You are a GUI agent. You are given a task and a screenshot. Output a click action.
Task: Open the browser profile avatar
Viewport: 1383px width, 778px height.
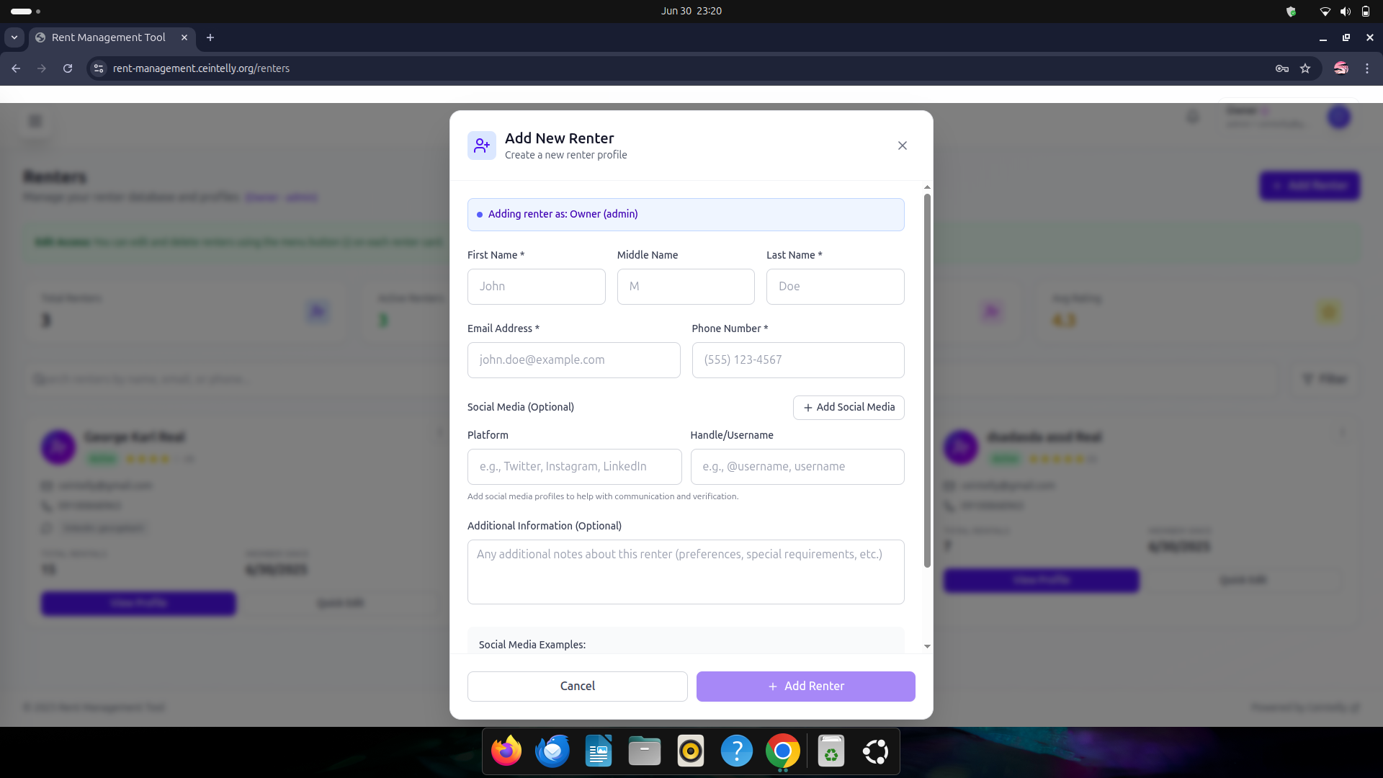[1341, 68]
